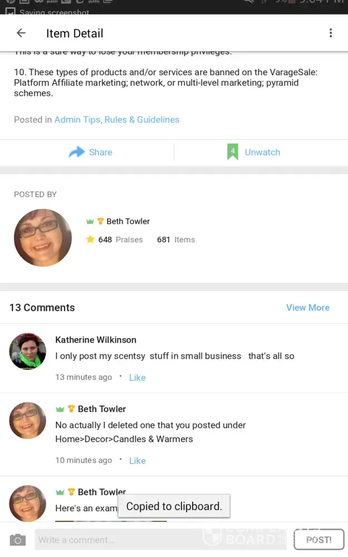The image size is (348, 557).
Task: Open Beth Towler's large profile photo
Action: coord(43,238)
